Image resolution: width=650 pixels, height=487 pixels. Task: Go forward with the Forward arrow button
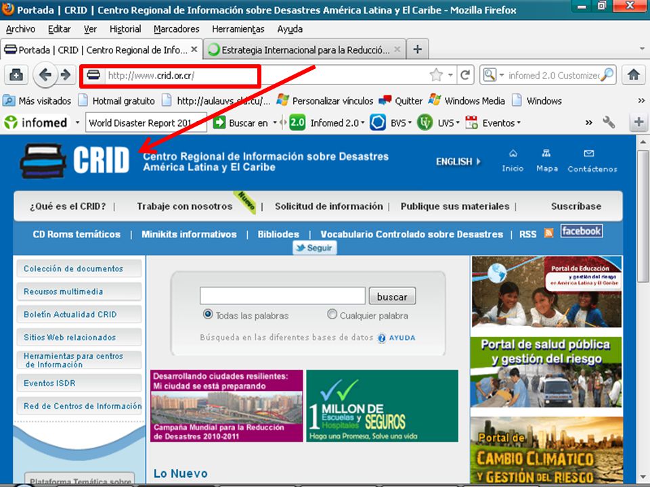click(66, 75)
